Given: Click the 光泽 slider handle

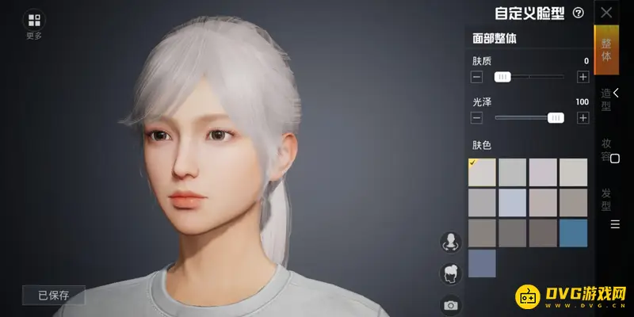Looking at the screenshot, I should click(x=556, y=117).
